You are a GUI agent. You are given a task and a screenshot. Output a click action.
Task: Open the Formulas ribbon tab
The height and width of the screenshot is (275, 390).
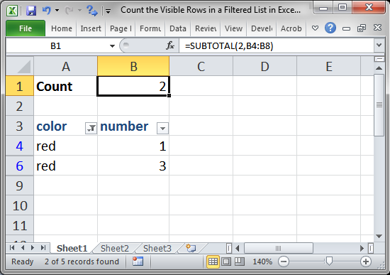(150, 28)
